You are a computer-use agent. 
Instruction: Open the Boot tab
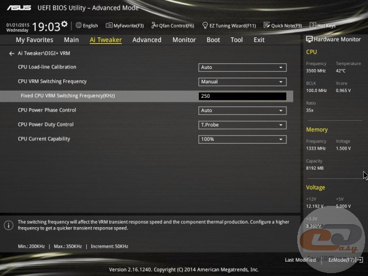pyautogui.click(x=213, y=40)
